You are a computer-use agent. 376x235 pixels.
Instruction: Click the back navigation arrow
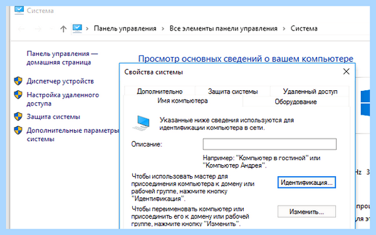point(21,29)
